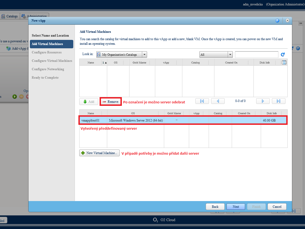
Task: Select the Configure Networking step
Action: (x=48, y=69)
